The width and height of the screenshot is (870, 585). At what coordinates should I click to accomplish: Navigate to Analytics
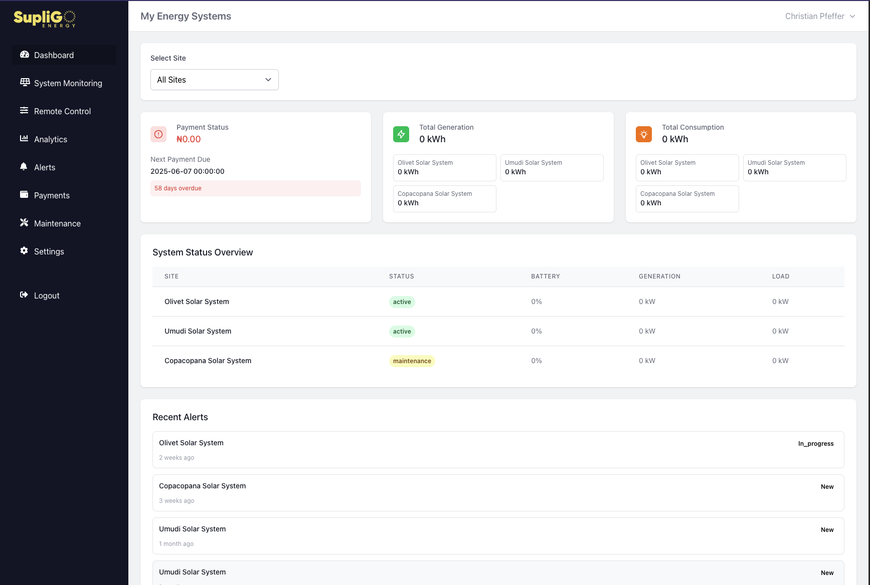(x=64, y=139)
